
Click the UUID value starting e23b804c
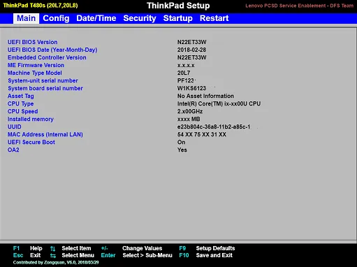(214, 127)
